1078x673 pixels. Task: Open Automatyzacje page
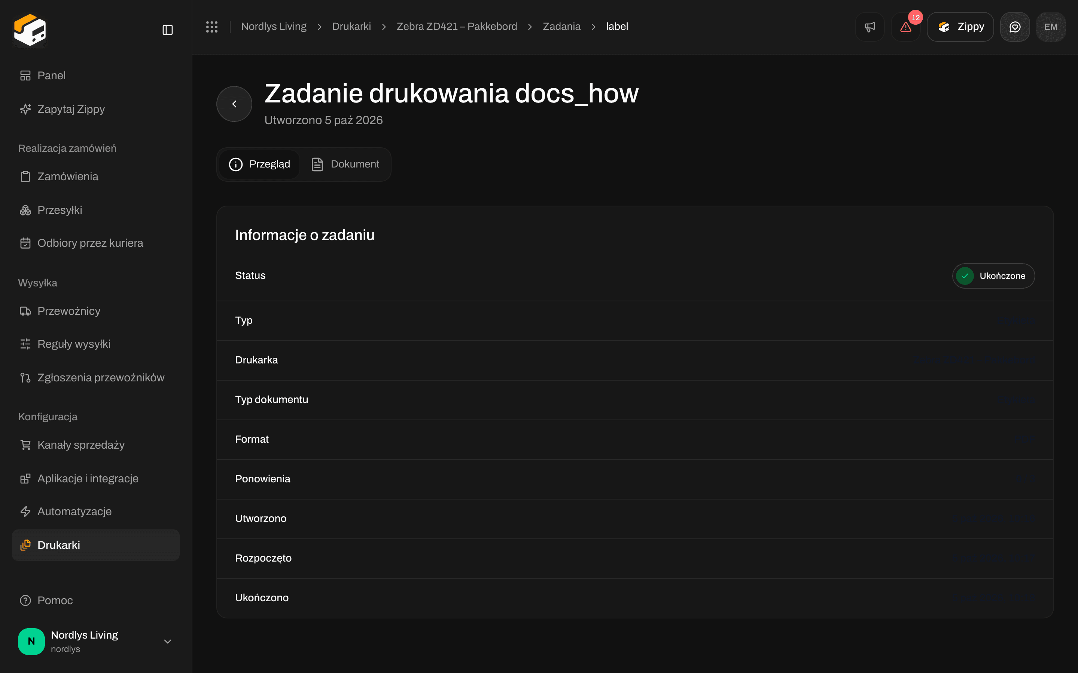(96, 511)
